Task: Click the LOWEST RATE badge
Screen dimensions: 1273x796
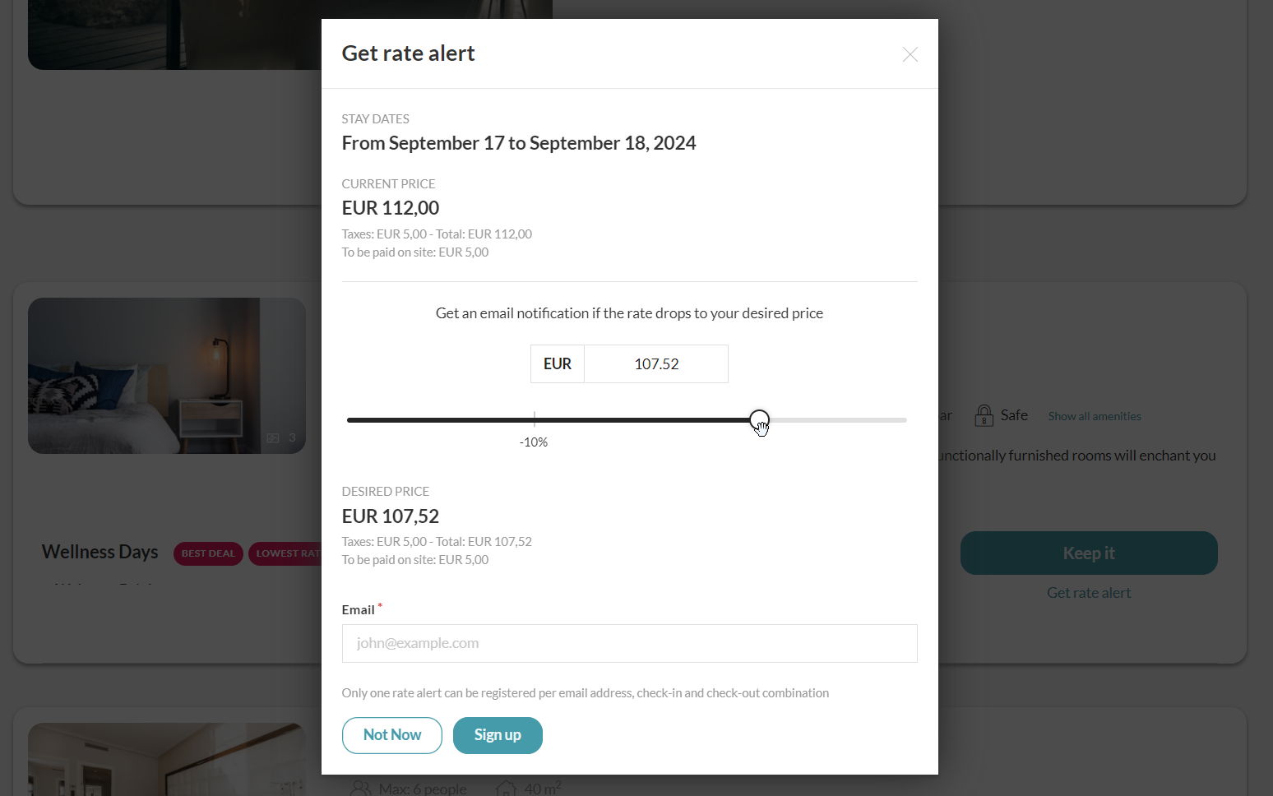Action: pos(286,553)
